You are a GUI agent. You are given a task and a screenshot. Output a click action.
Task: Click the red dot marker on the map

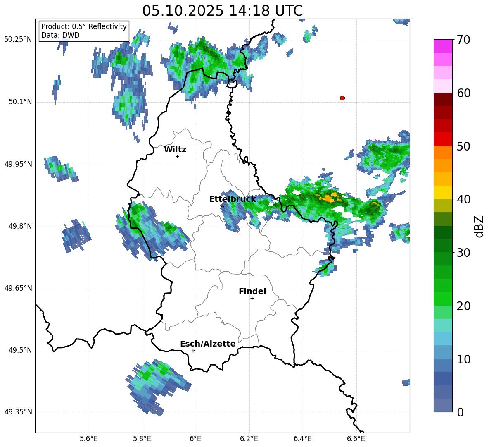(342, 98)
